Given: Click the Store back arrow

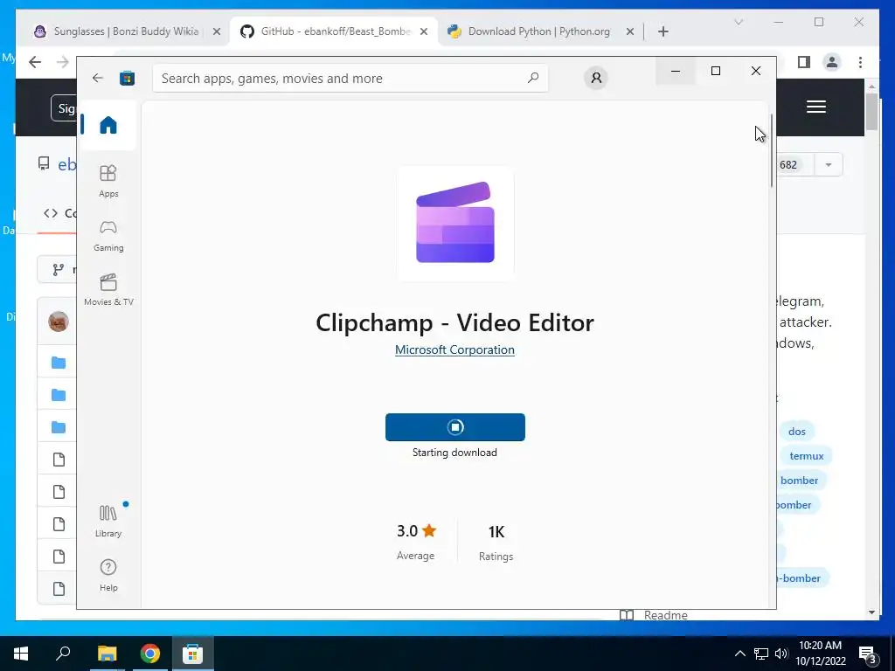Looking at the screenshot, I should pyautogui.click(x=98, y=78).
